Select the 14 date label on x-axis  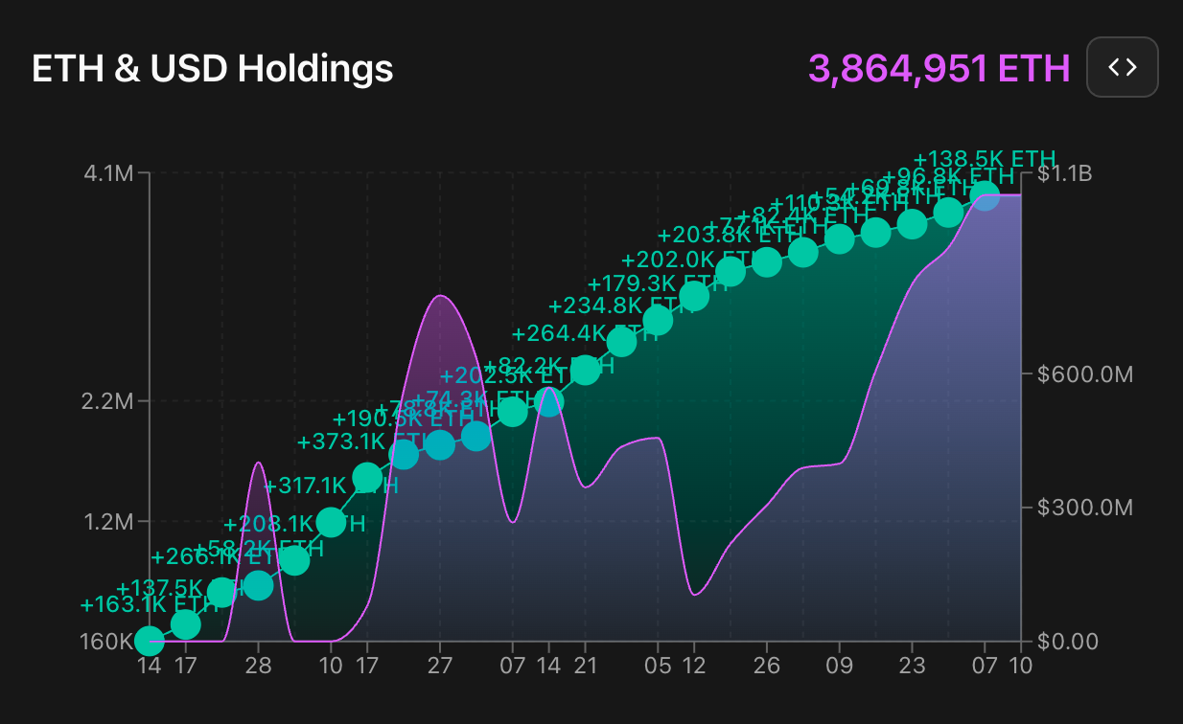[150, 666]
